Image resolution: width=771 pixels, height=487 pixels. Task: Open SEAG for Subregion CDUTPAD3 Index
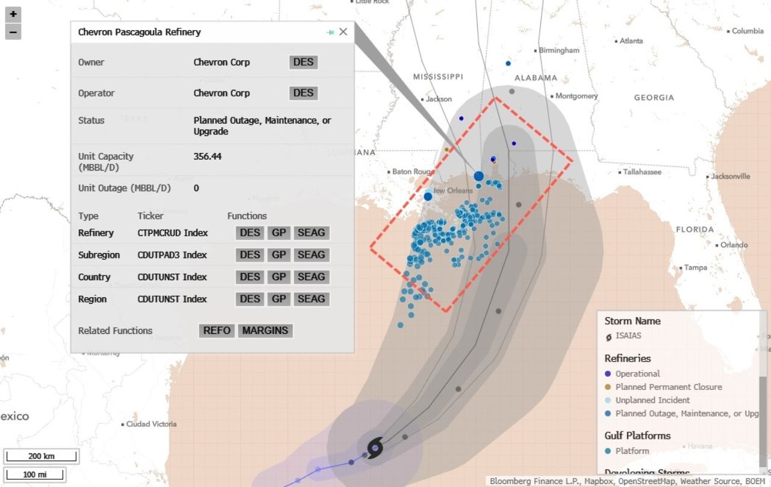pyautogui.click(x=311, y=255)
